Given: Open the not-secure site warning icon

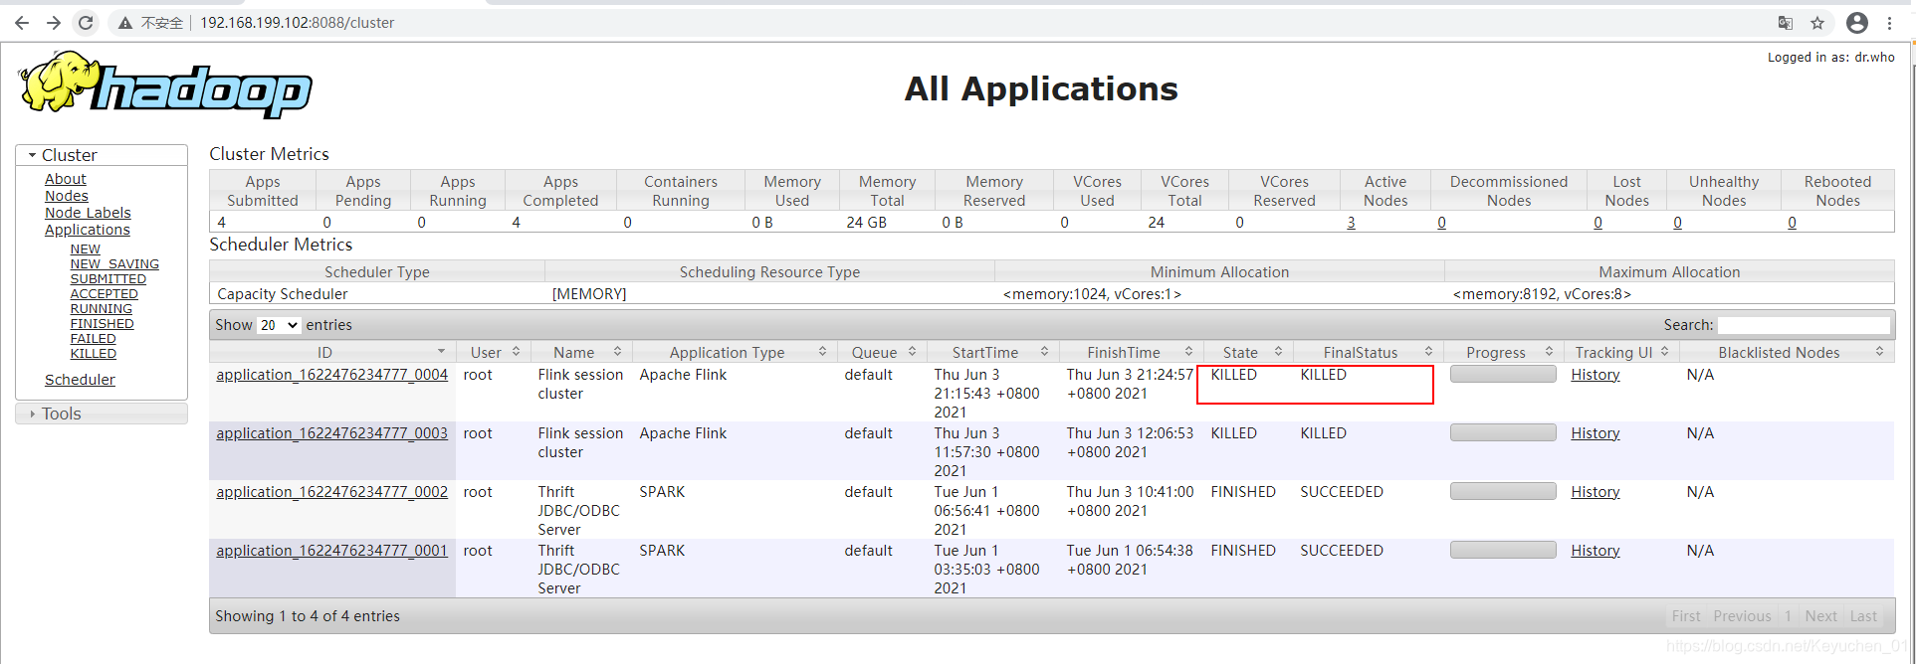Looking at the screenshot, I should [125, 23].
